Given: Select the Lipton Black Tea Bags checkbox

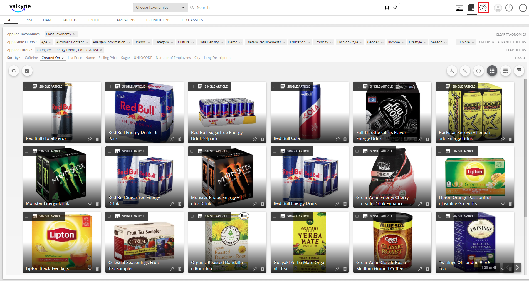Looking at the screenshot, I should pos(27,216).
